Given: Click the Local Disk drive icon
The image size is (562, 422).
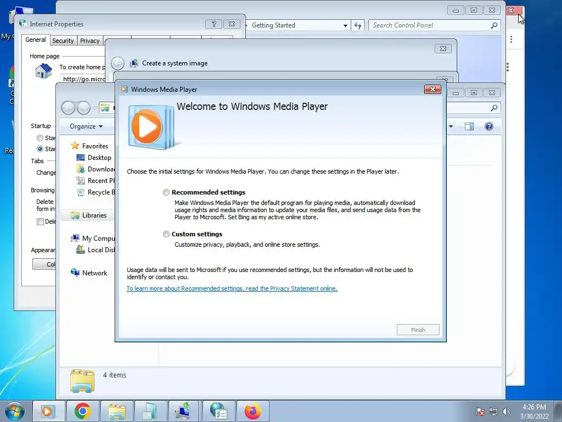Looking at the screenshot, I should tap(81, 250).
